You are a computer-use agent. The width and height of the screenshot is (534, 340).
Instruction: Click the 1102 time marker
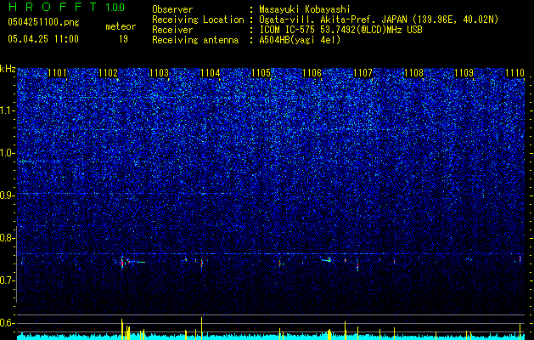[109, 73]
